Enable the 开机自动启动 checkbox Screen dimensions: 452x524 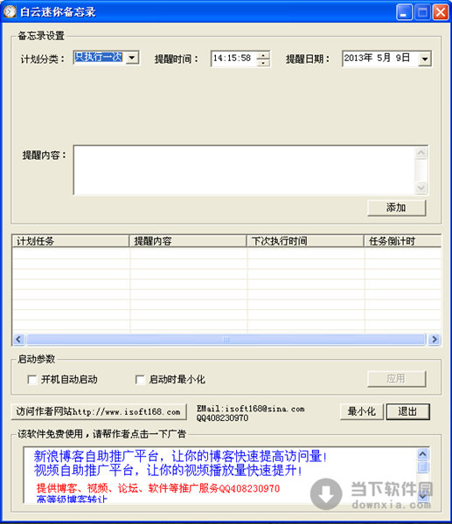32,380
